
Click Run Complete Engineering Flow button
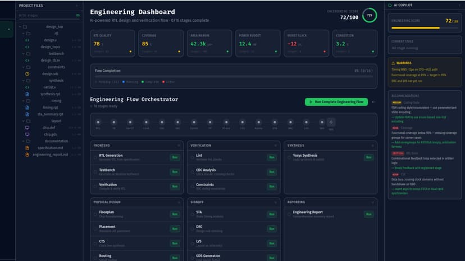336,102
